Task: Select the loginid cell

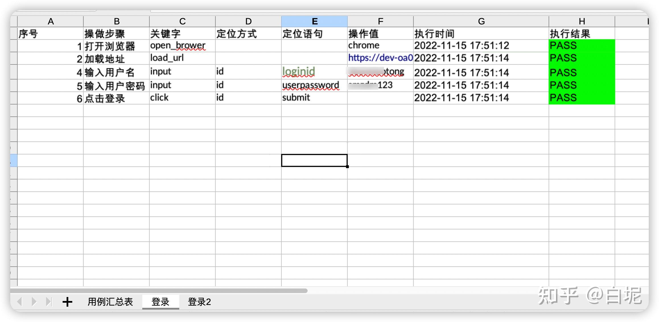Action: tap(314, 72)
